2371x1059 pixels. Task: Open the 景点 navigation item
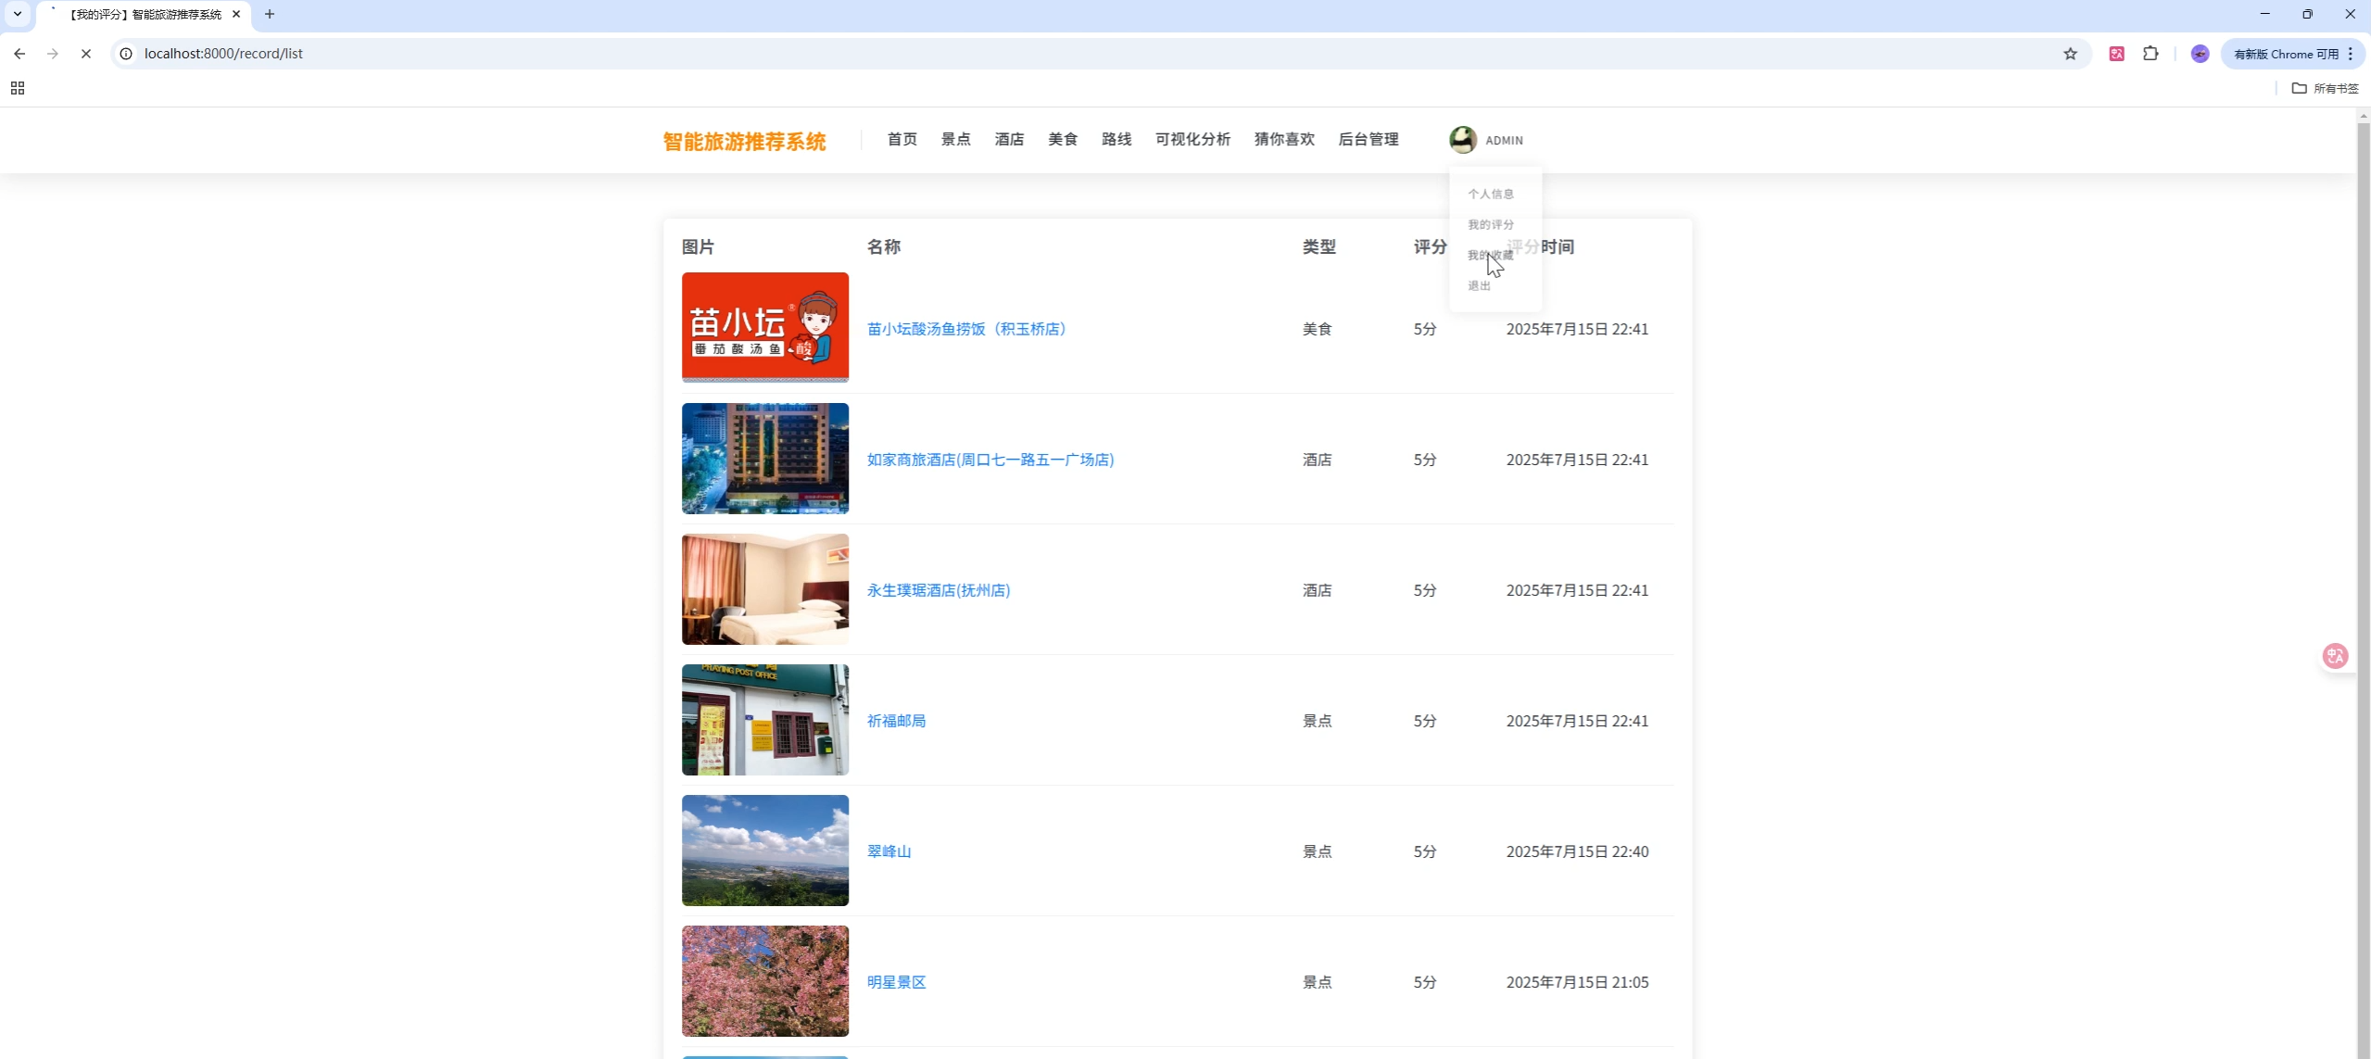tap(955, 139)
